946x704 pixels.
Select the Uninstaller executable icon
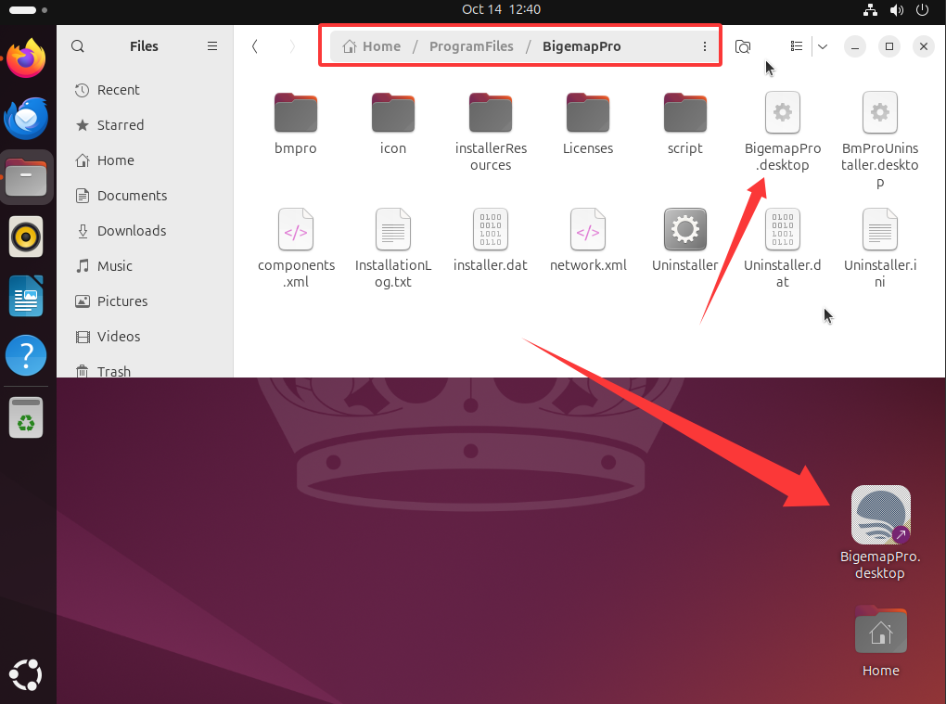pyautogui.click(x=684, y=229)
